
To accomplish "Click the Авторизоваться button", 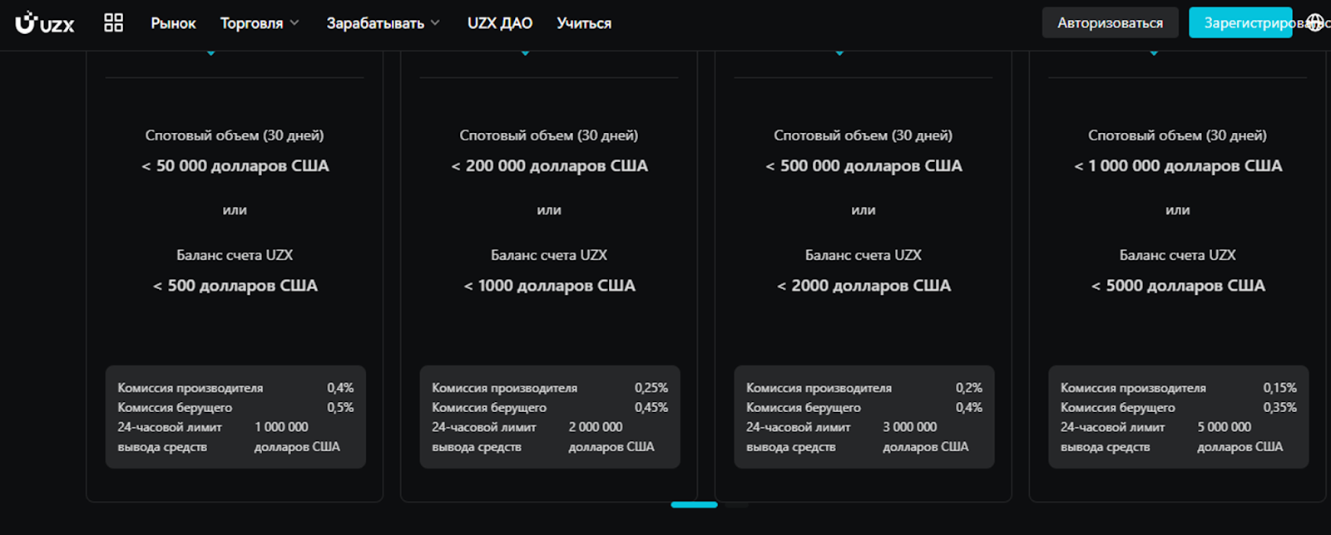I will click(1110, 22).
